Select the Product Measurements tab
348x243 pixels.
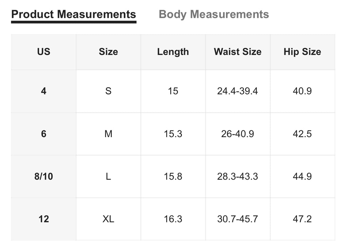[x=73, y=15]
